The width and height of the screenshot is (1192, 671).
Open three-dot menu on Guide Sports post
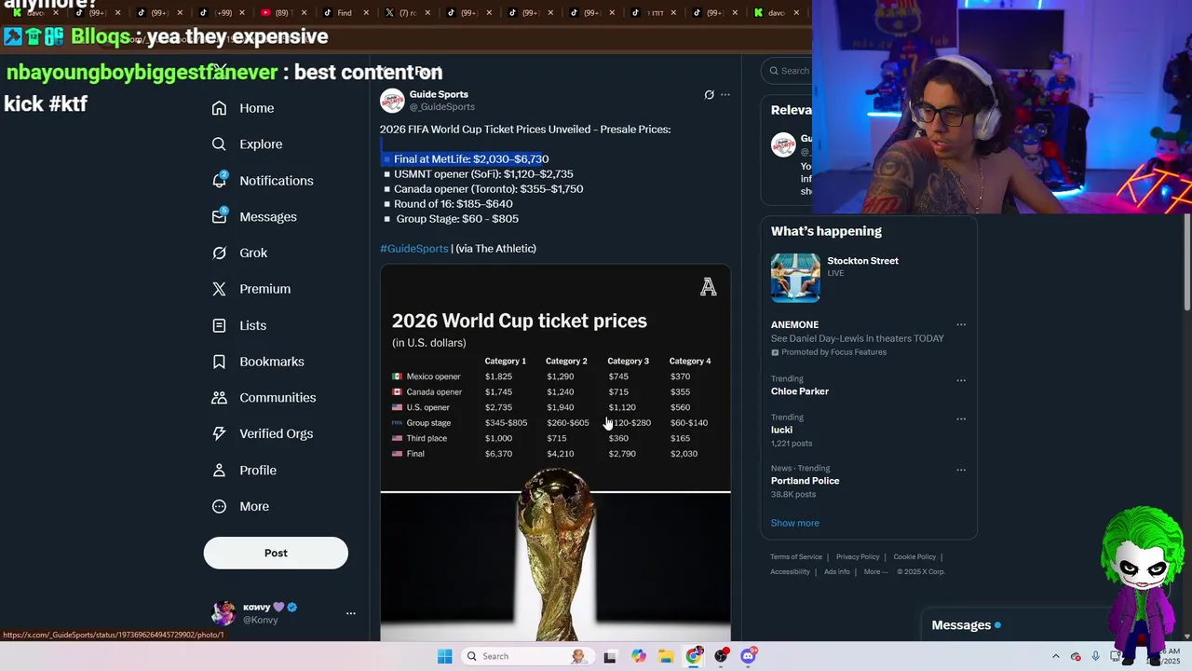(725, 94)
